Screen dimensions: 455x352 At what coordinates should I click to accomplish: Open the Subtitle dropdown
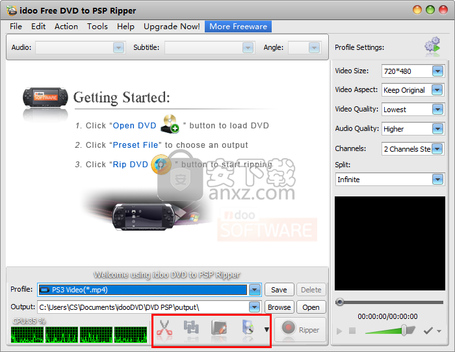point(248,47)
